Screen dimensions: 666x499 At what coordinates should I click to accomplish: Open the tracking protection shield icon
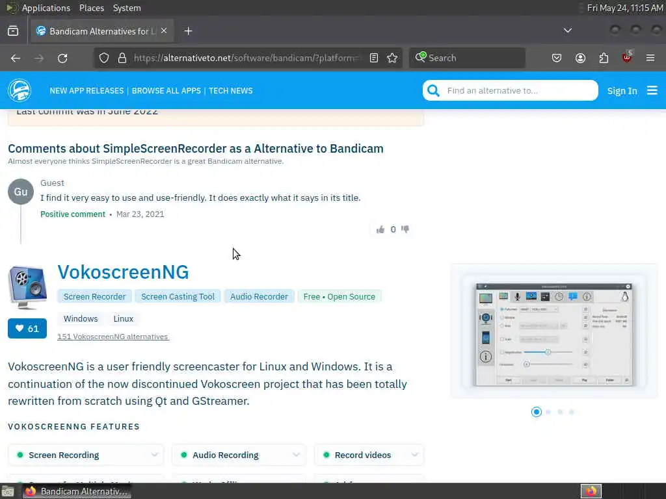point(104,58)
